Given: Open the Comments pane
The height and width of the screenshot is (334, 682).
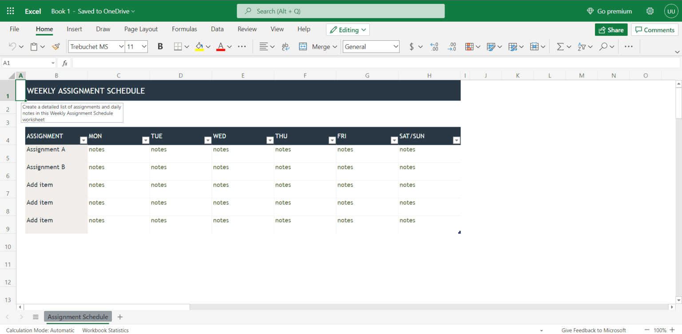Looking at the screenshot, I should (654, 29).
